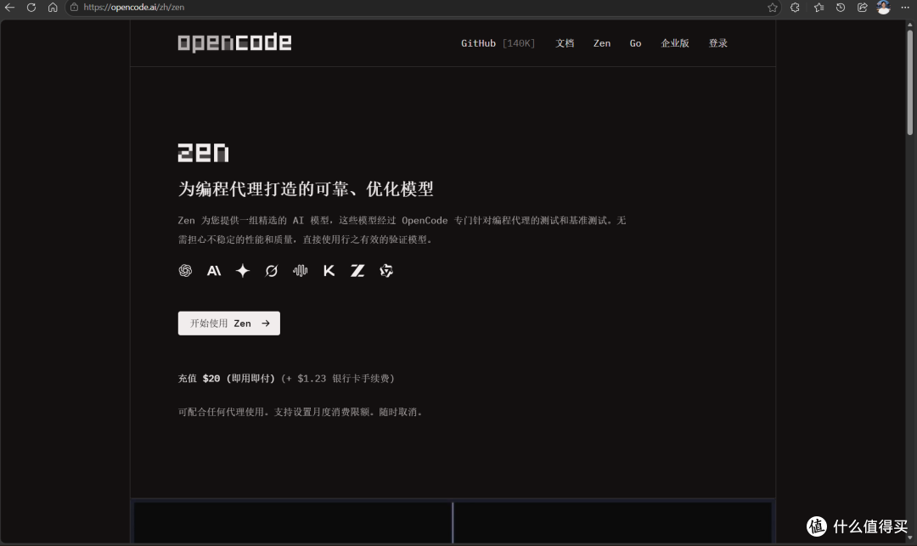Click the scrollbar up arrow

[910, 25]
